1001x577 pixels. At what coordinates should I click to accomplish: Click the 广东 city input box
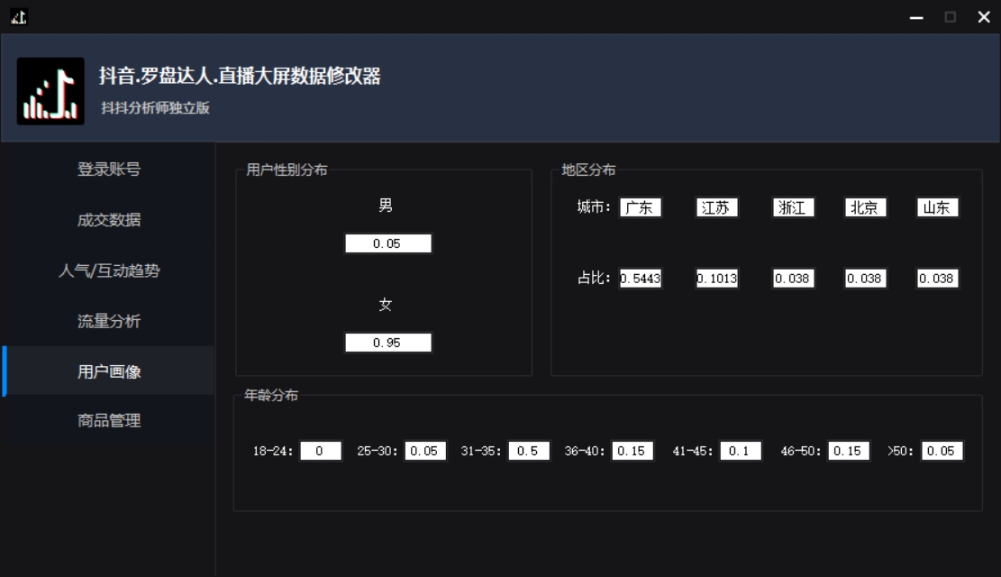coord(639,206)
